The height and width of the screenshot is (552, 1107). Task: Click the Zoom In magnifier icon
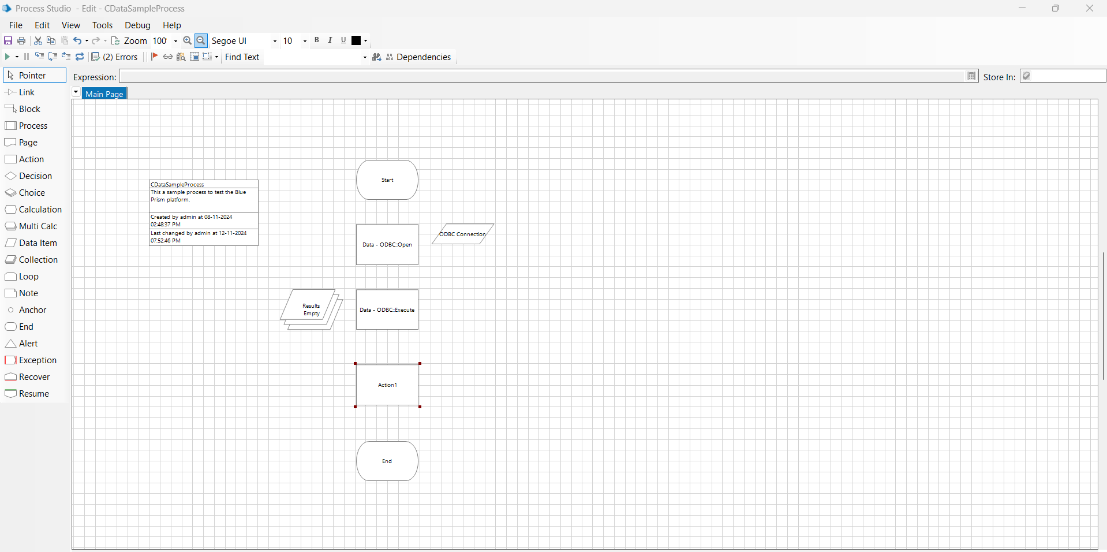(x=187, y=40)
